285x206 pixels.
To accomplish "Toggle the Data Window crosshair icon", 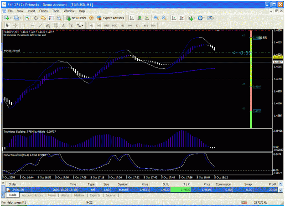I will (36, 18).
